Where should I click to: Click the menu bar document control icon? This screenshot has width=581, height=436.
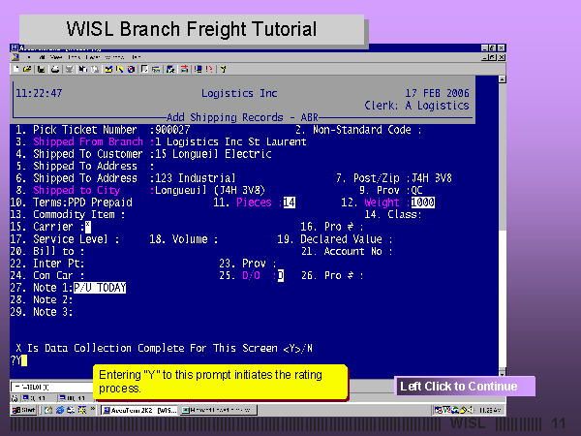tap(15, 57)
